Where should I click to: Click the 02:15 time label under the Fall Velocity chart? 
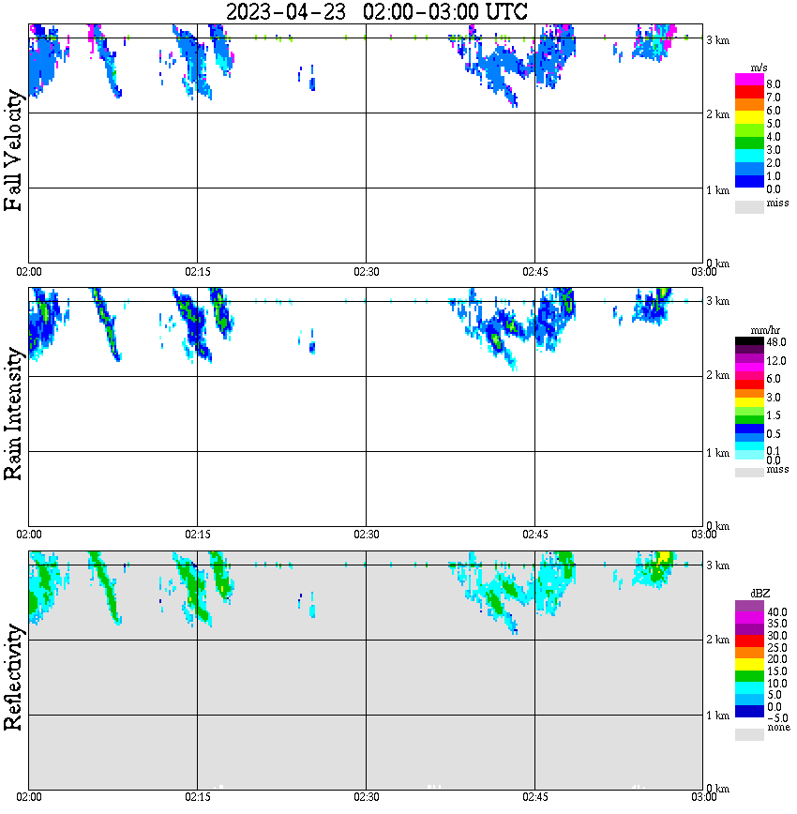pyautogui.click(x=197, y=272)
